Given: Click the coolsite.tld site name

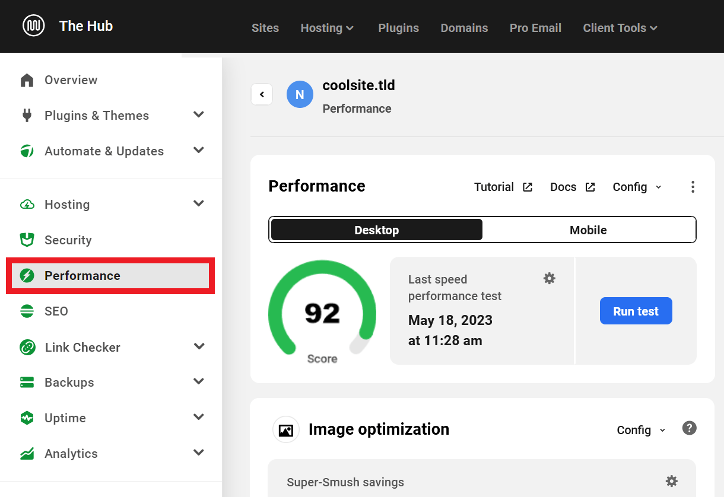Looking at the screenshot, I should (359, 85).
